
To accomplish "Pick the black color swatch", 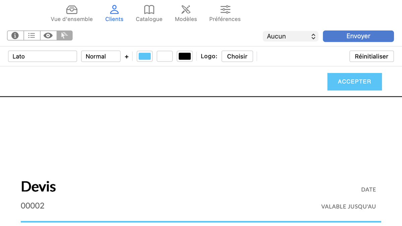I will pos(185,56).
